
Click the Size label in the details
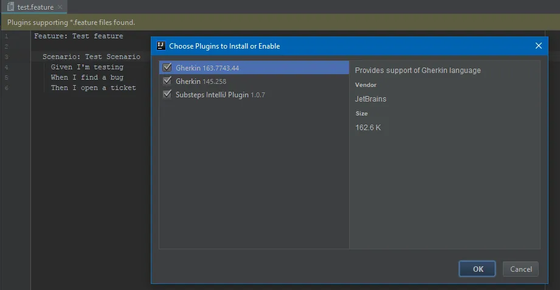(361, 113)
